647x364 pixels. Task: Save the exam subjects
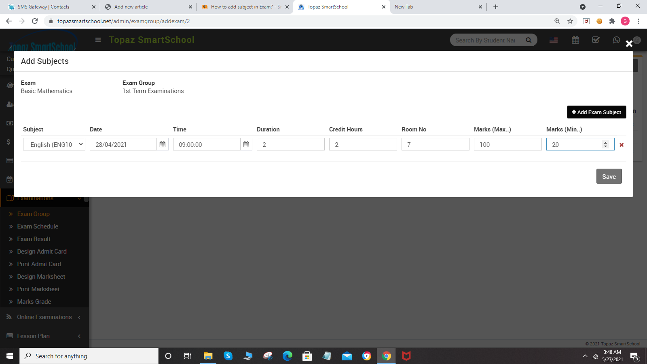609,176
